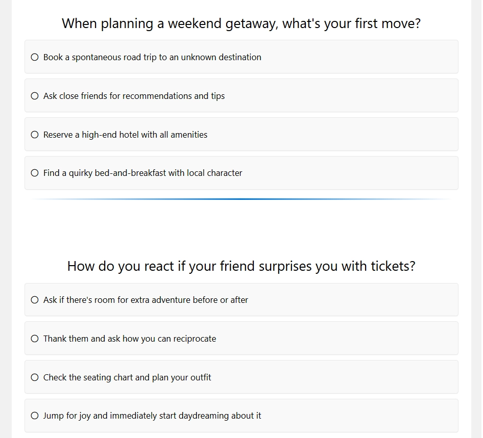Select the radio button for spontaneous road trip
Image resolution: width=483 pixels, height=438 pixels.
pos(35,57)
